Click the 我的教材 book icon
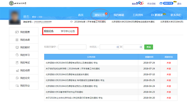187x106 pixels. [17, 47]
